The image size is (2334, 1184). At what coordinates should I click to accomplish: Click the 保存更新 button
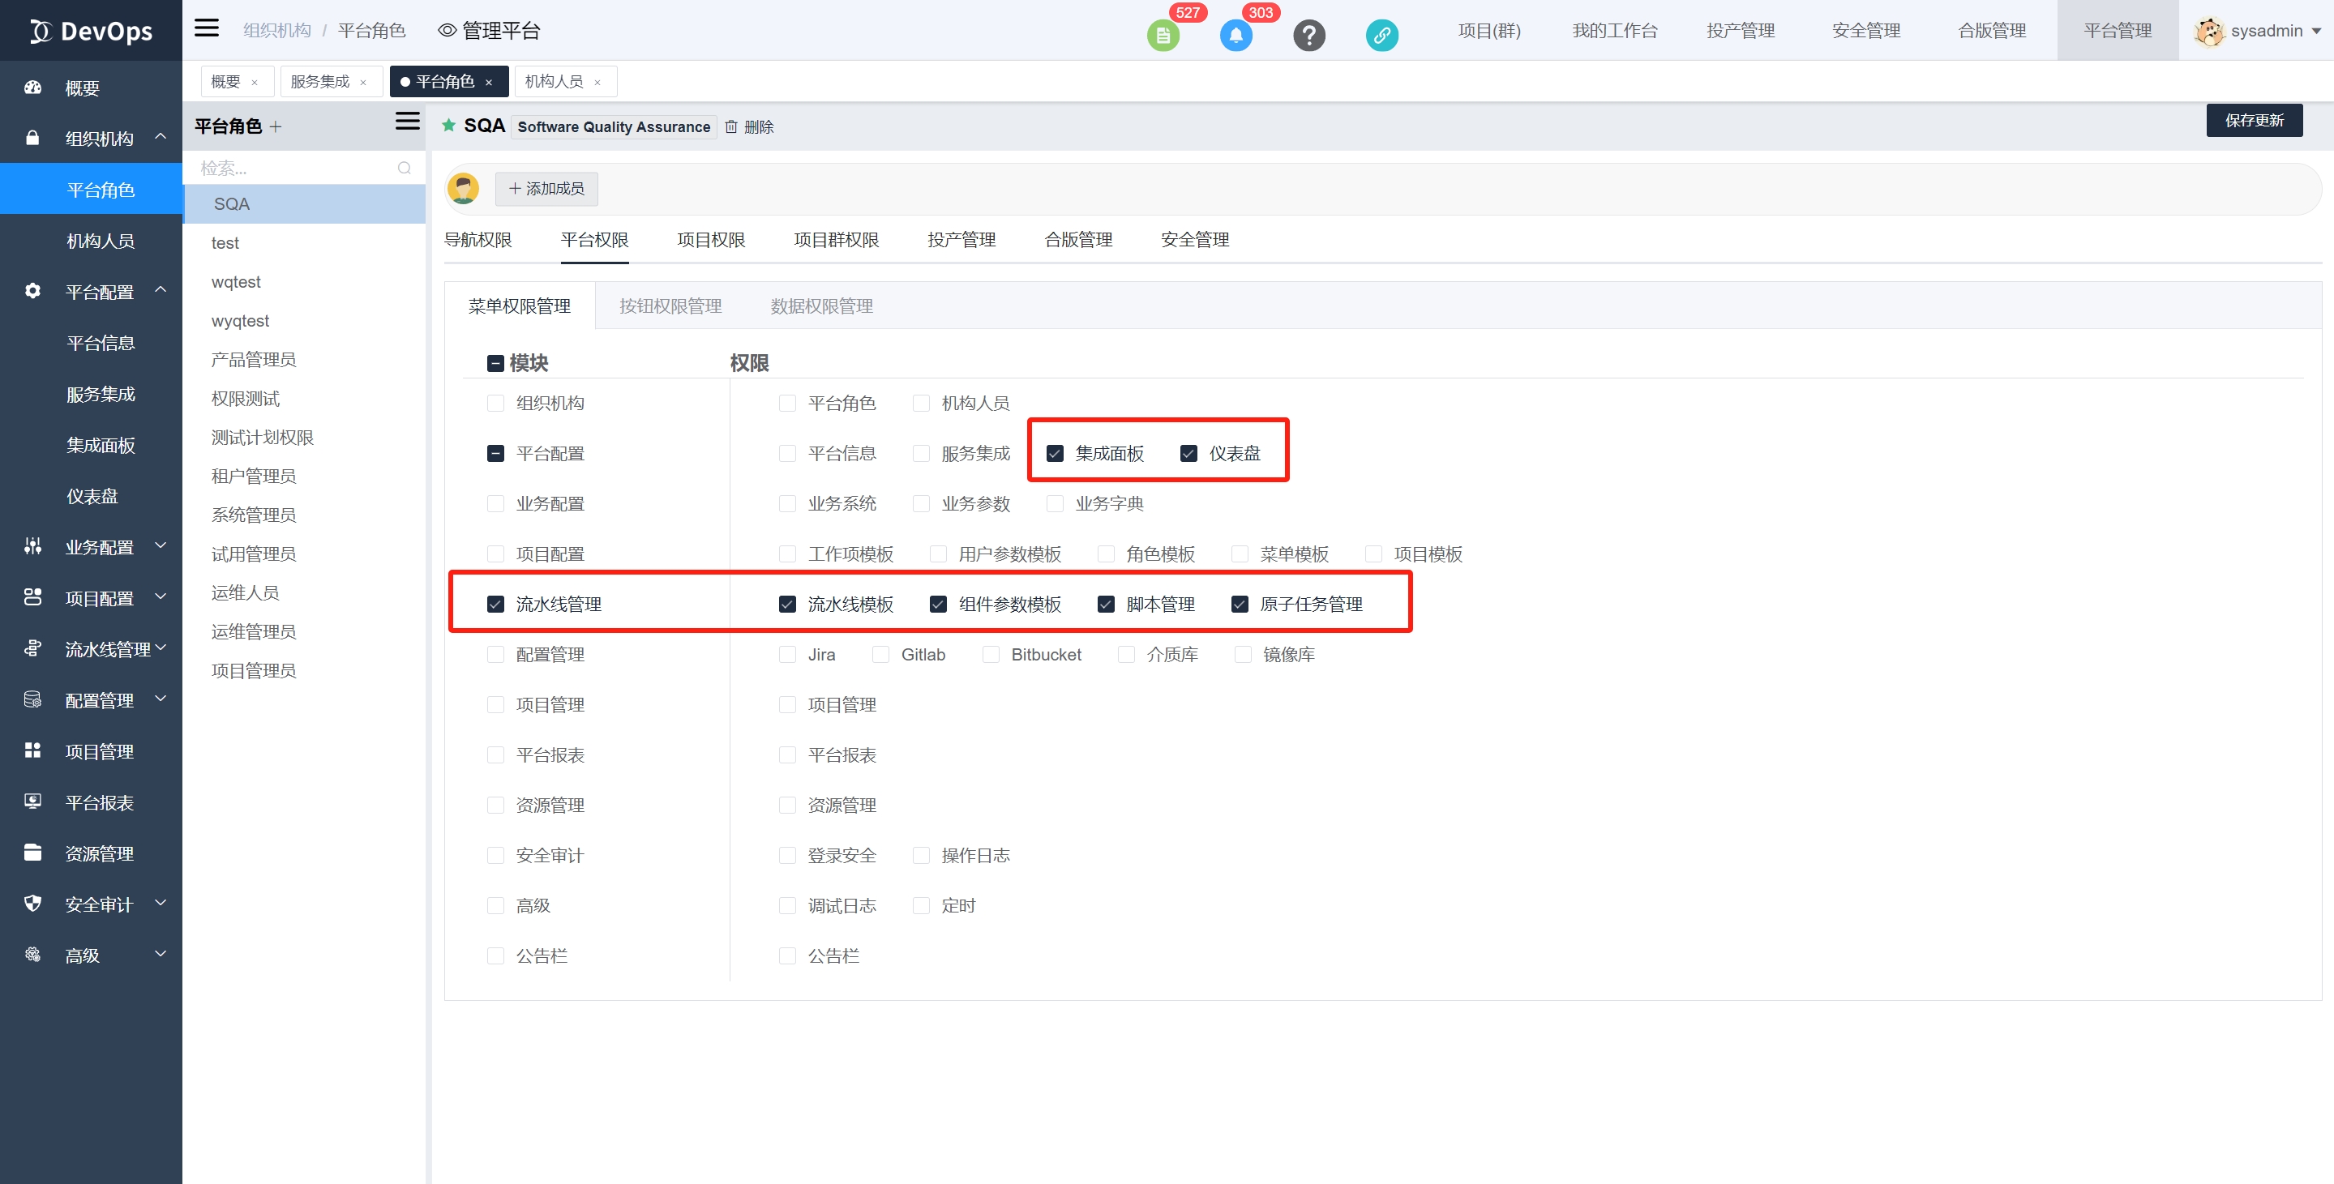2254,121
